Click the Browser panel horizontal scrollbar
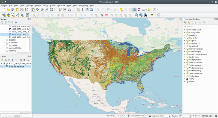This screenshot has height=118, width=218. click(15, 53)
